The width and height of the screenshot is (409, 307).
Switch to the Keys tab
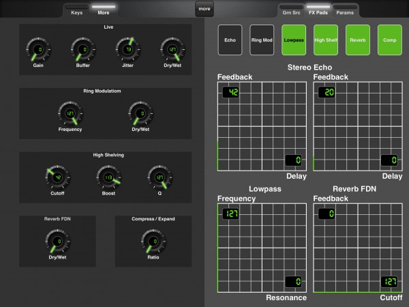[76, 10]
